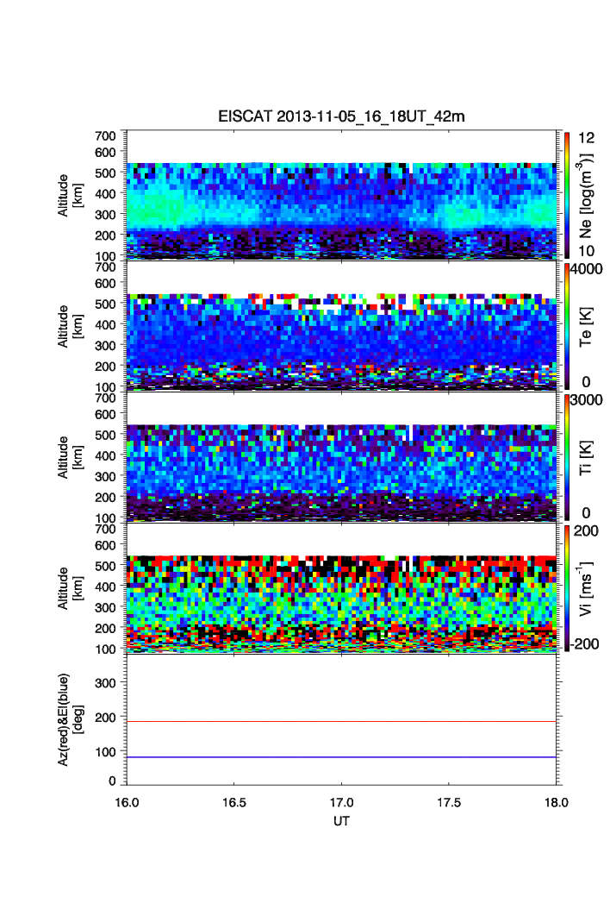Click the Az(red)&El(blue) [deg] axis label
The height and width of the screenshot is (916, 610).
click(70, 719)
